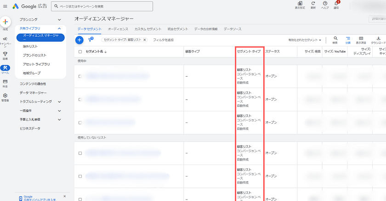Screen dimensions: 386x201
Task: Click the blue plus add segment button
Action: tap(79, 40)
